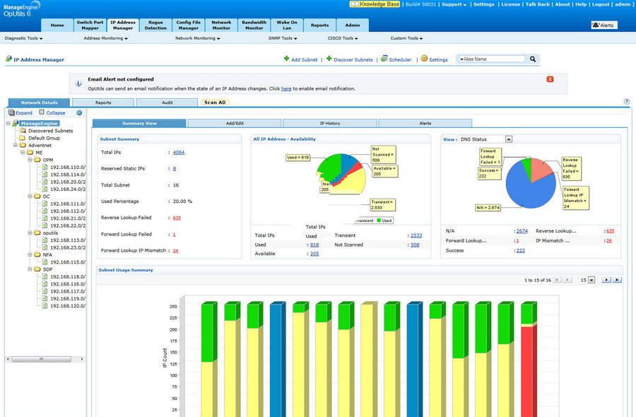Collapse the oputils folder node

click(x=30, y=233)
